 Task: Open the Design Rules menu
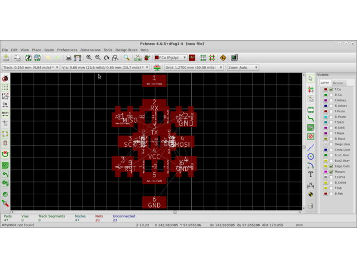pyautogui.click(x=127, y=50)
